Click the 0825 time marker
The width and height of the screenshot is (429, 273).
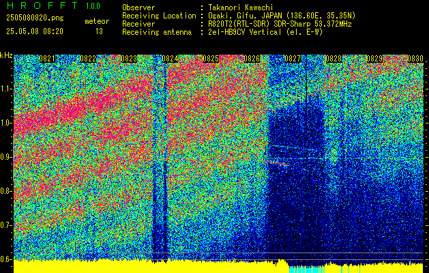click(x=211, y=59)
